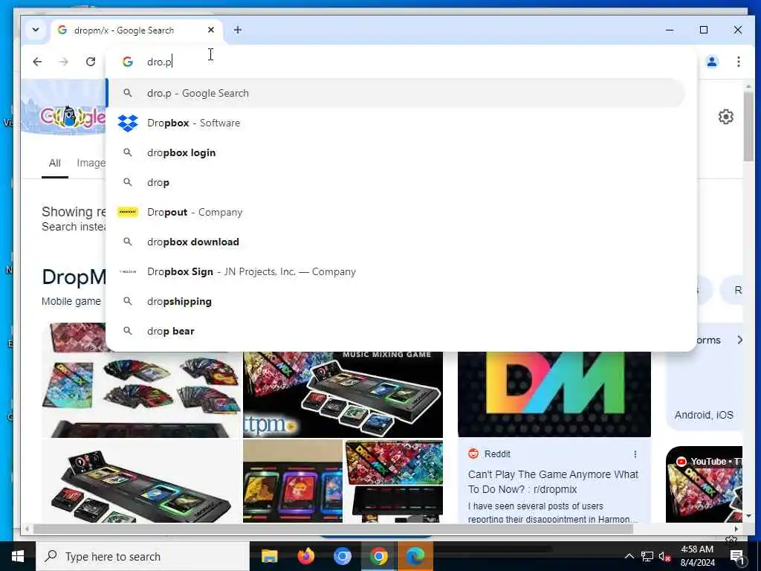Click the taskbar 'Type here to search' box
The width and height of the screenshot is (761, 571).
(x=142, y=556)
